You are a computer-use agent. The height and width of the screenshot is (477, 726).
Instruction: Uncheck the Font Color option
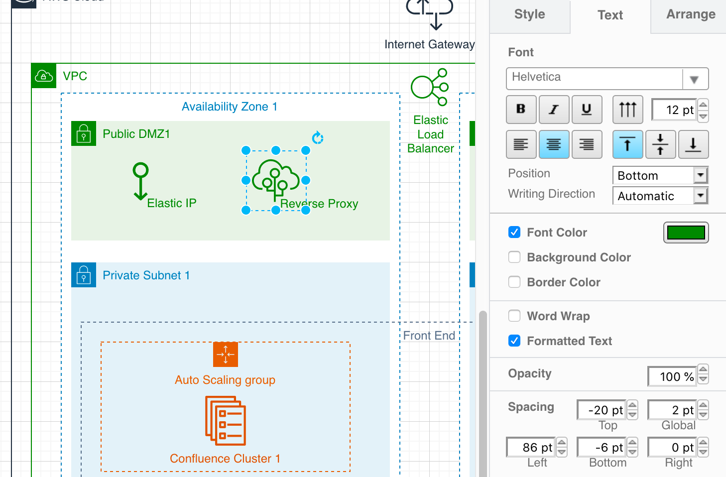[x=514, y=232]
